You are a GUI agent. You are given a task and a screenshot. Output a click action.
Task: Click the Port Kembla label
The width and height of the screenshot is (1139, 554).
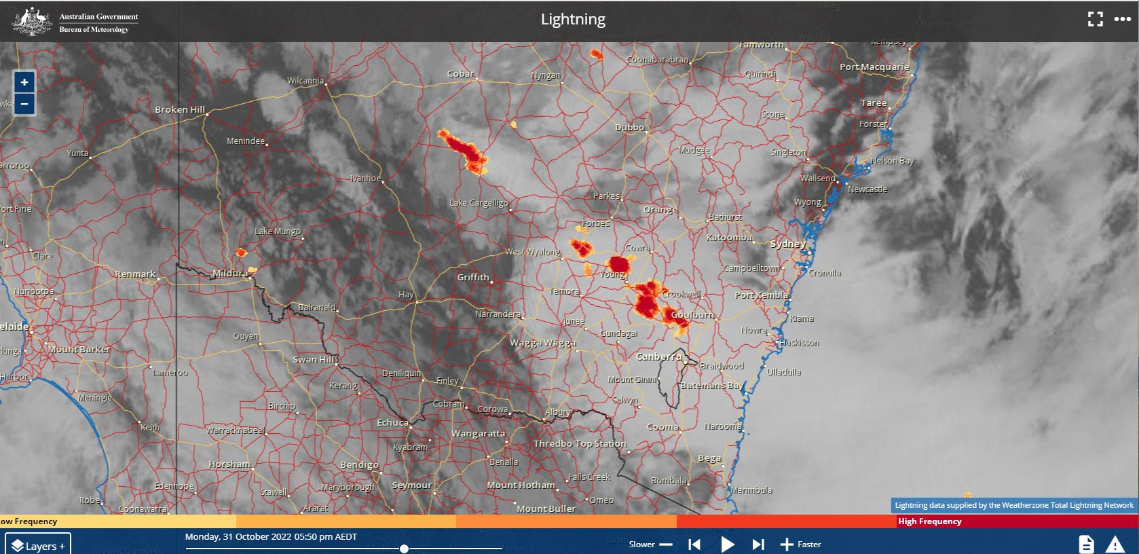pos(761,295)
